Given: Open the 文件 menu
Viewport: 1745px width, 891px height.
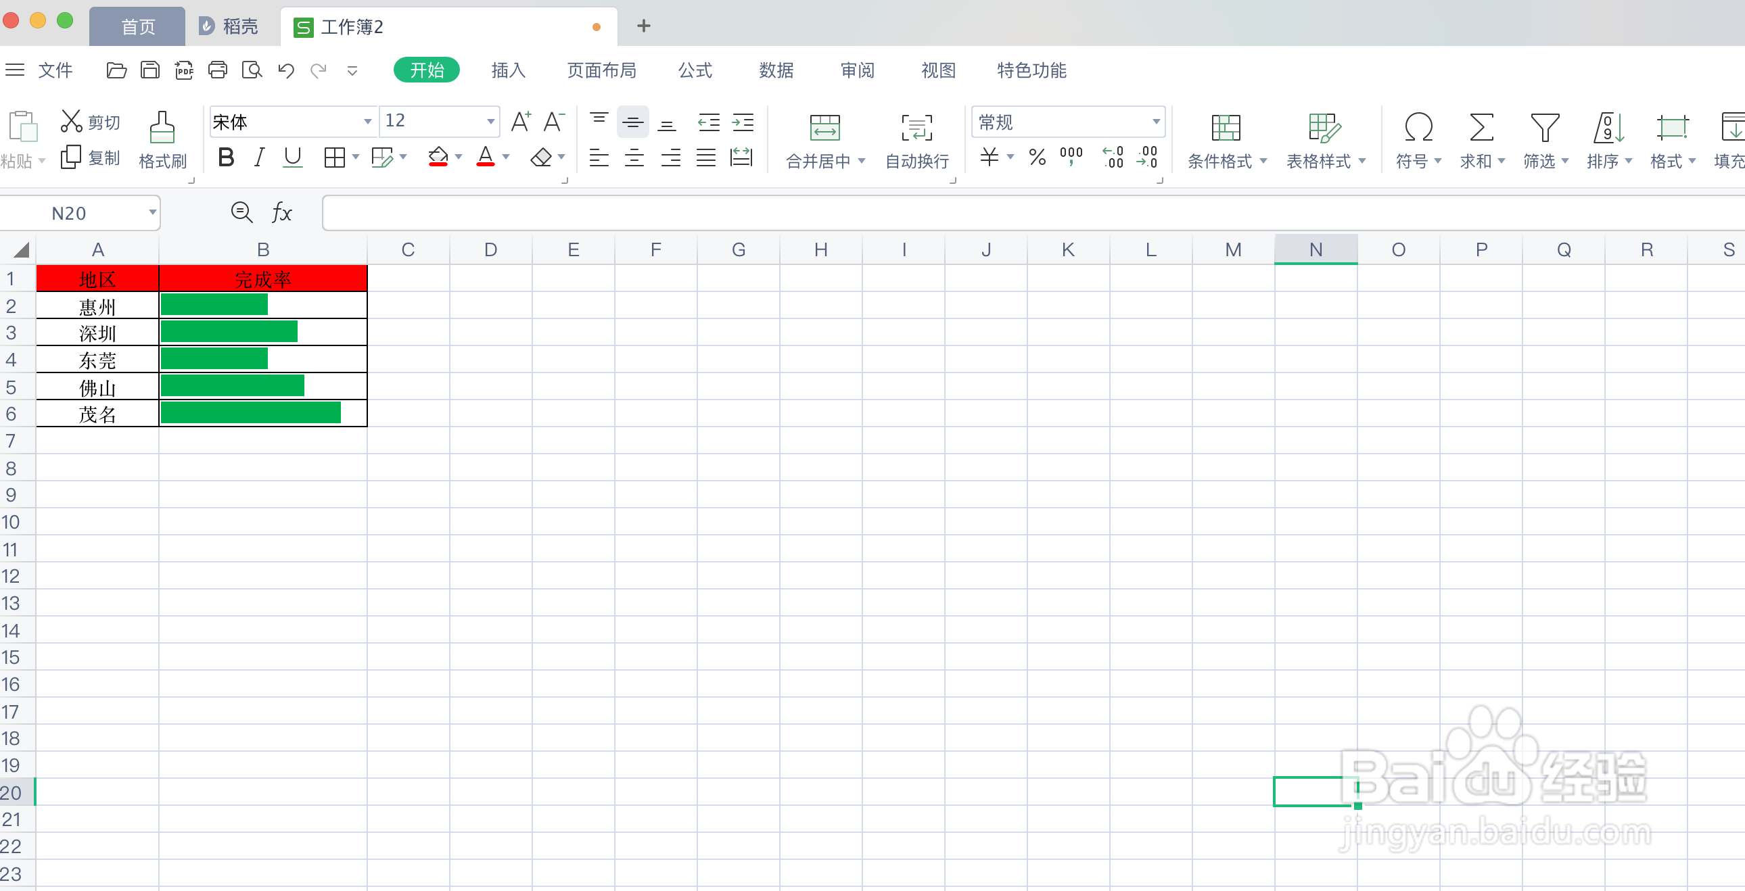Looking at the screenshot, I should click(55, 70).
